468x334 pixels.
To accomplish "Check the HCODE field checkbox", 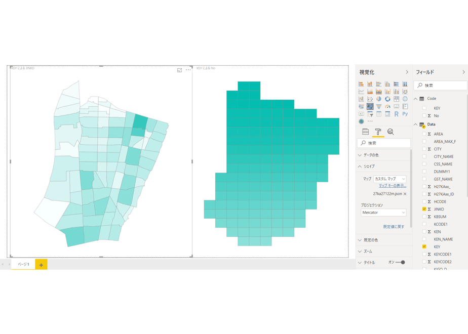I will 424,201.
